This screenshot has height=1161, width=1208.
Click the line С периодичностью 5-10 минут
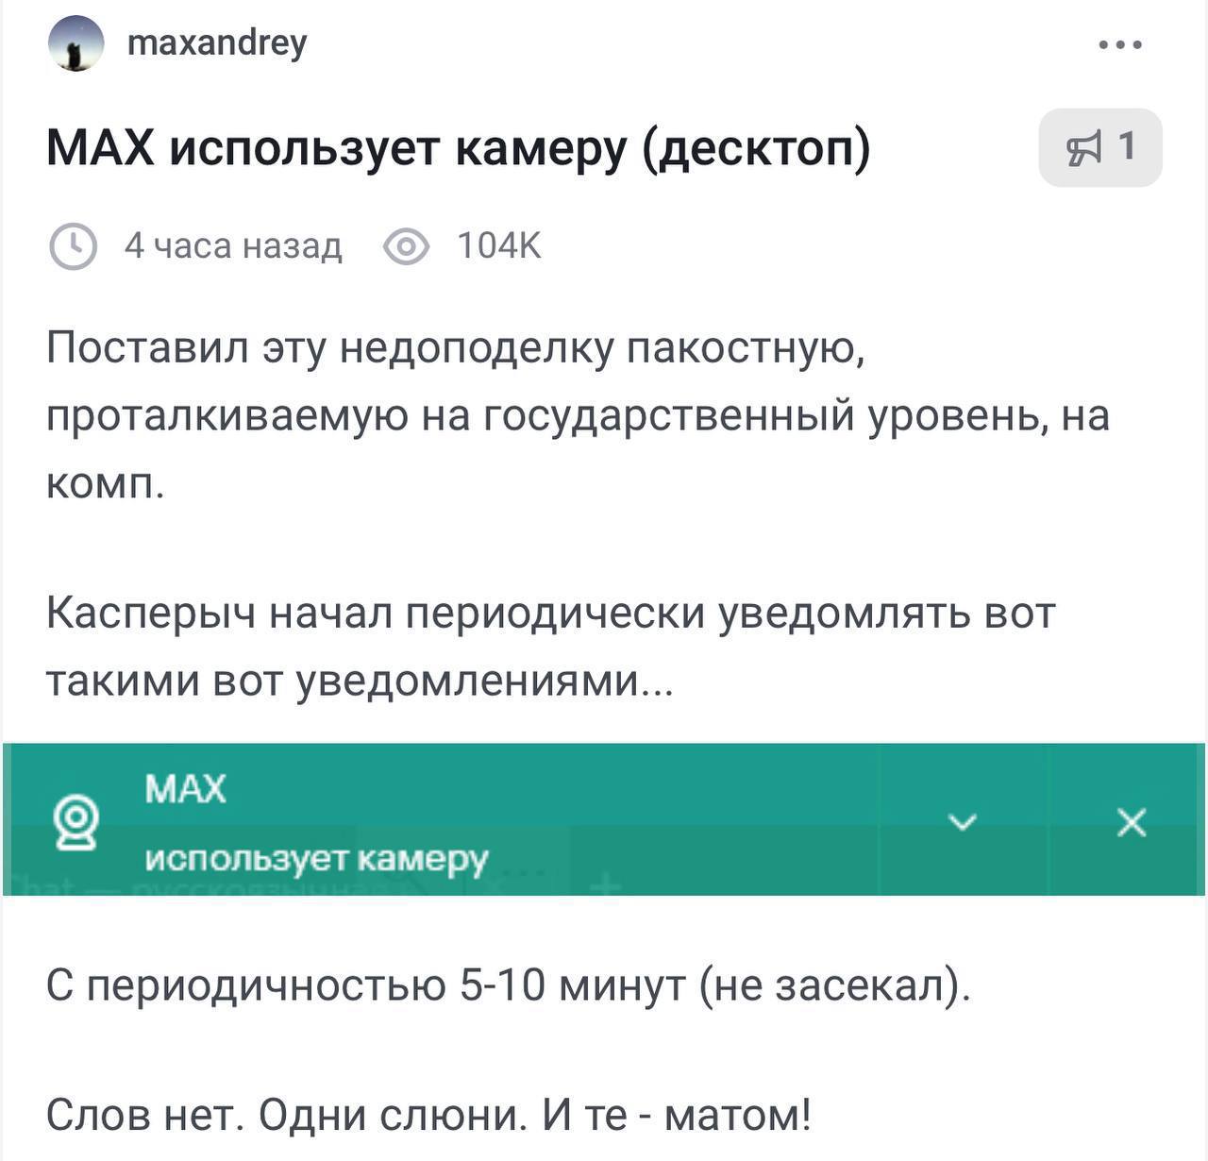(x=509, y=987)
